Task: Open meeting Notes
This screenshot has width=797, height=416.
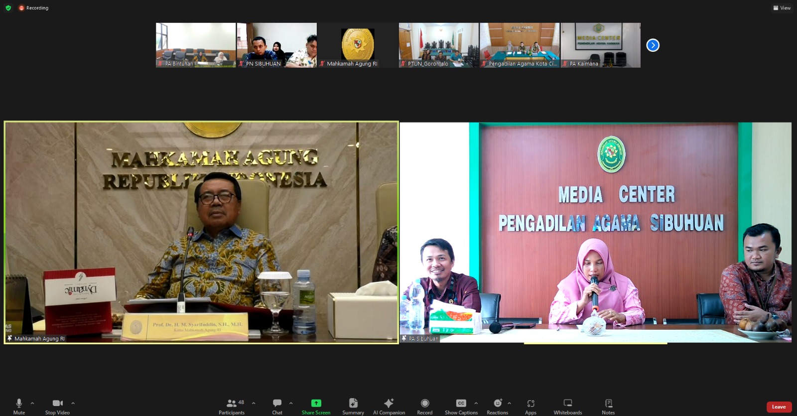Action: pyautogui.click(x=608, y=406)
